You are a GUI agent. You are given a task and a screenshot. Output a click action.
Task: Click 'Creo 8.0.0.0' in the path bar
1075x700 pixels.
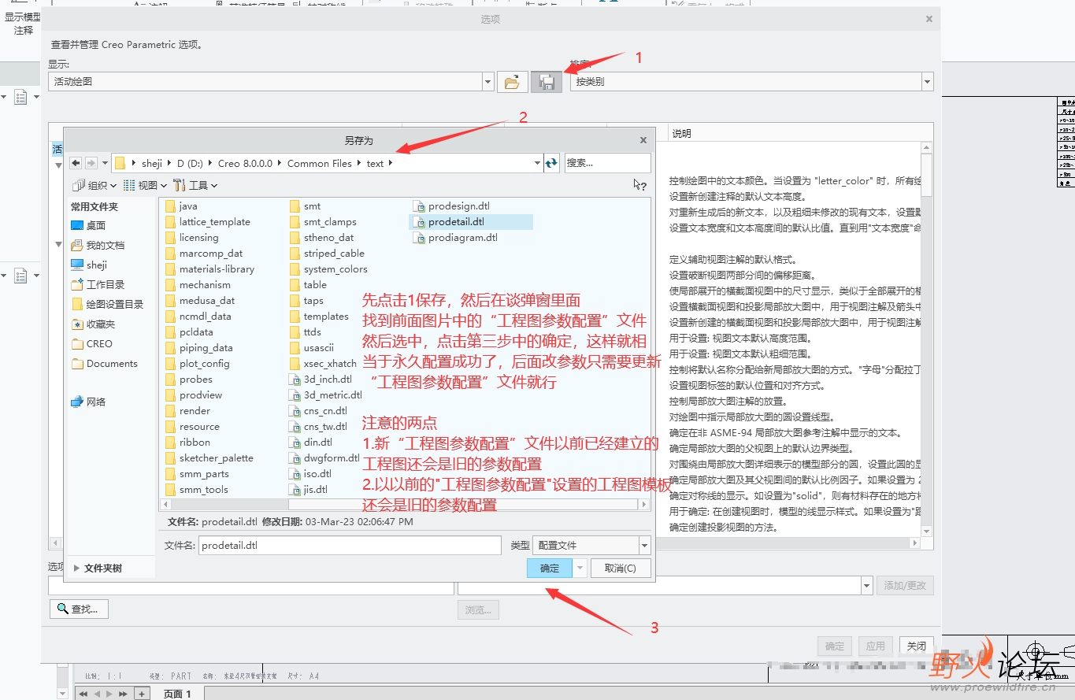pos(245,163)
